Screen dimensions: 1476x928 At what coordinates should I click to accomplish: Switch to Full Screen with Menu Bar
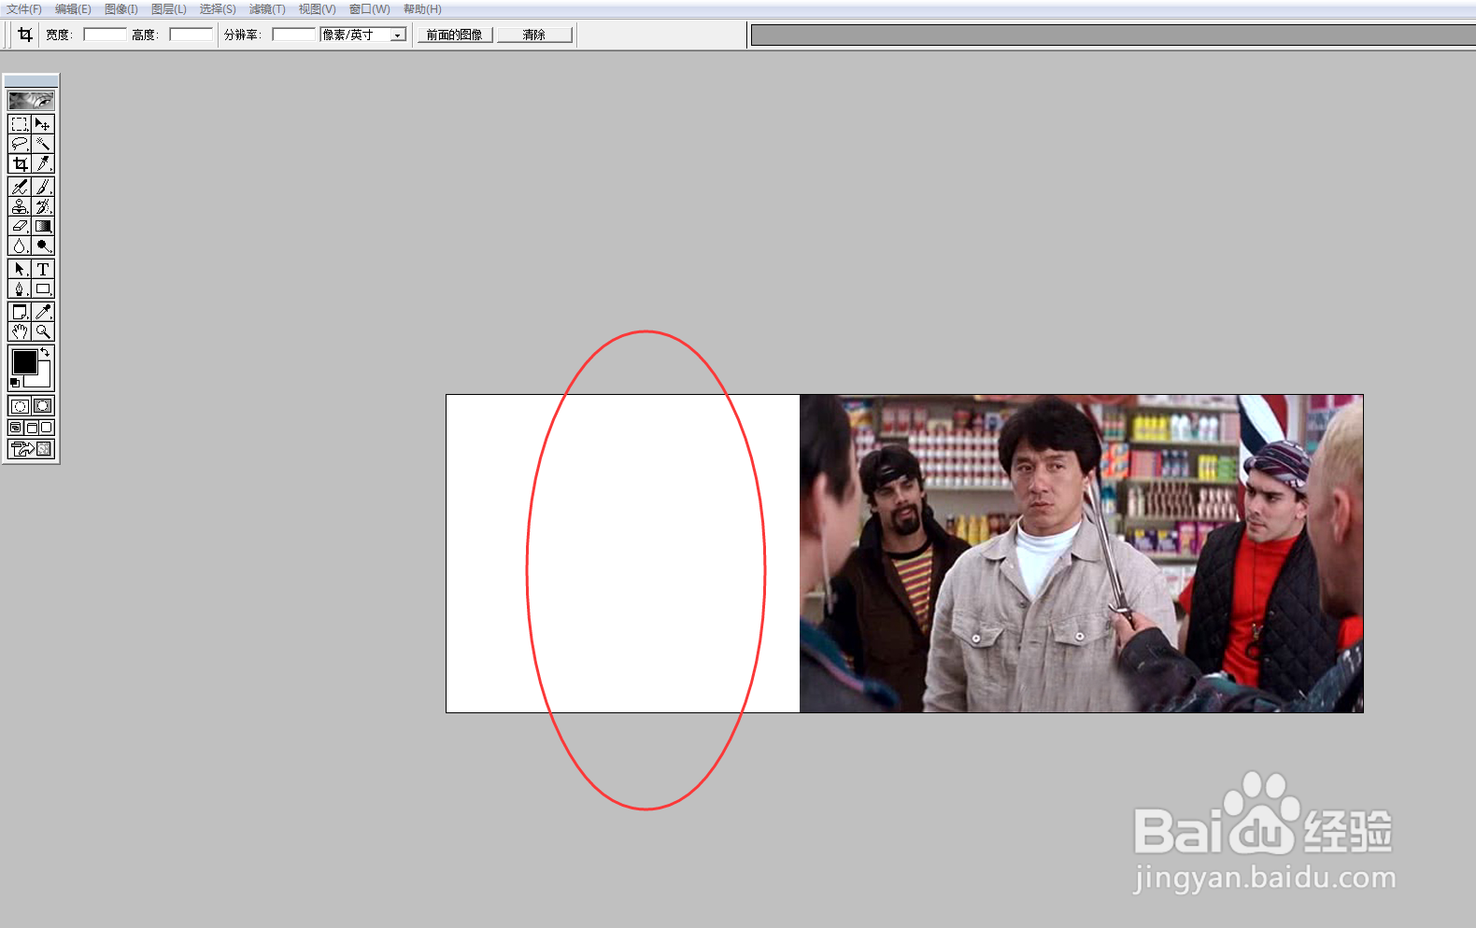click(x=31, y=428)
